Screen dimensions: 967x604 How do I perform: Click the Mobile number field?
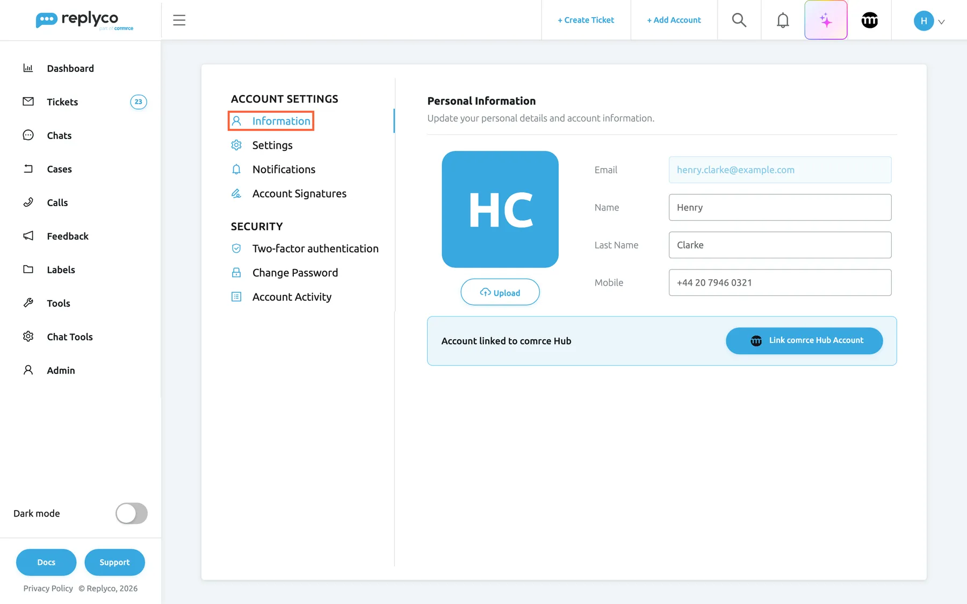pos(780,282)
